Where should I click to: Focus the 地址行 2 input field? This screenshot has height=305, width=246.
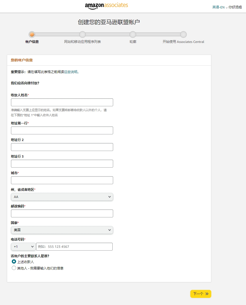(62, 147)
